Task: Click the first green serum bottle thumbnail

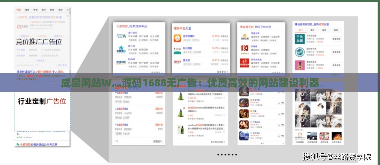Action: click(x=180, y=96)
